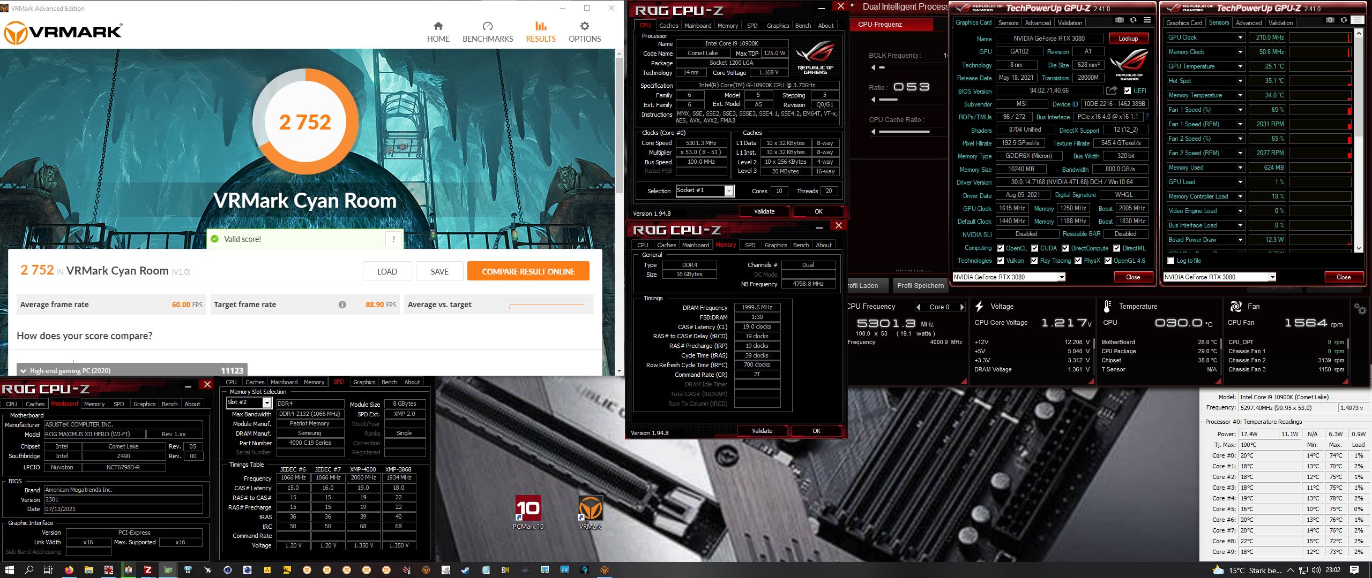This screenshot has width=1372, height=578.
Task: Toggle the DirectML checkbox
Action: (1117, 248)
